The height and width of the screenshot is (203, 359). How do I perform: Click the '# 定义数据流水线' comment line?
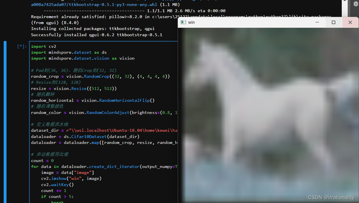pos(49,124)
